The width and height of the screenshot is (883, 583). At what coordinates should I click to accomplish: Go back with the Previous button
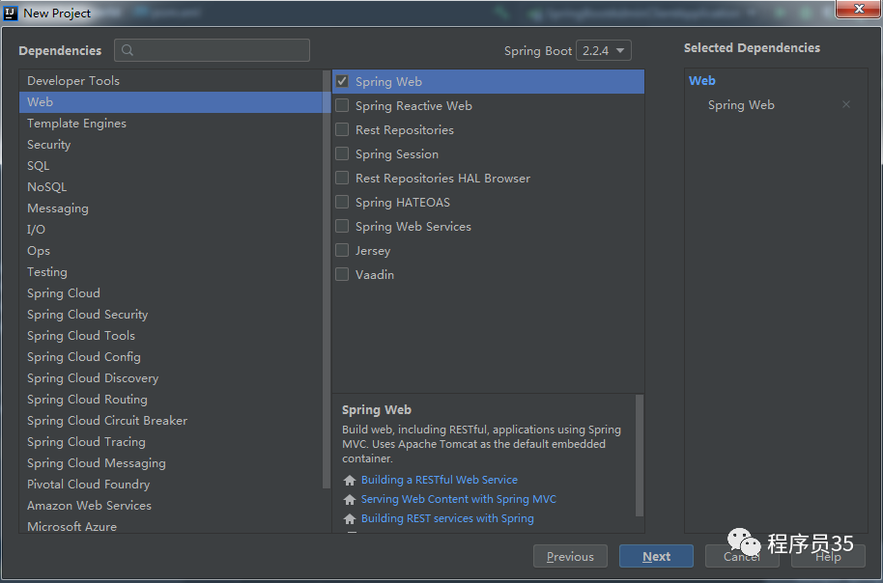click(570, 557)
